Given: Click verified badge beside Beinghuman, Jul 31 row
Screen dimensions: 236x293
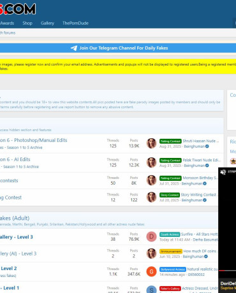Looking at the screenshot, I should pyautogui.click(x=205, y=183).
